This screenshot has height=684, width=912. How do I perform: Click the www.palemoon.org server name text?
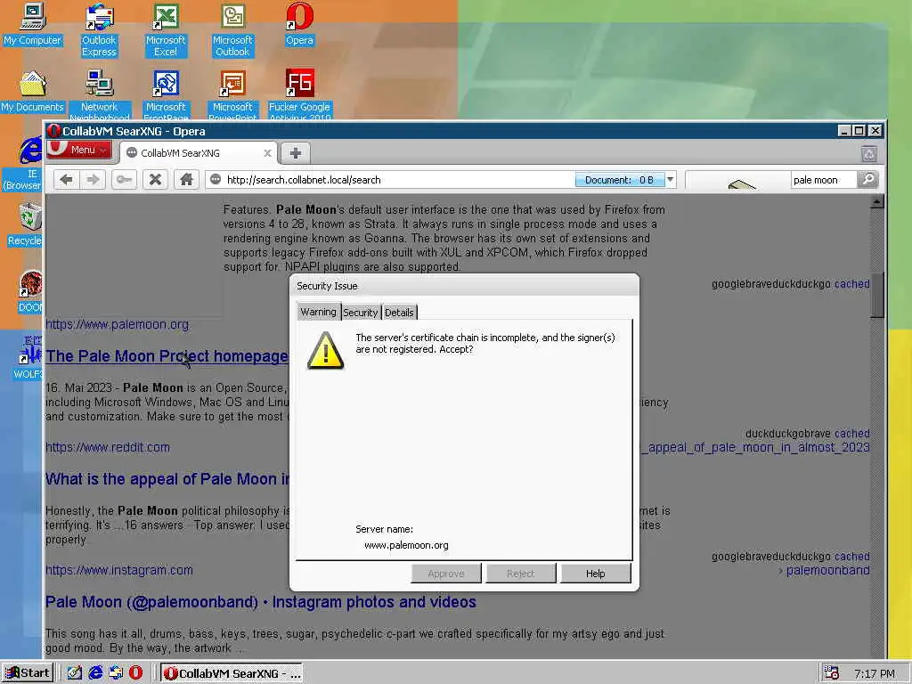click(406, 546)
